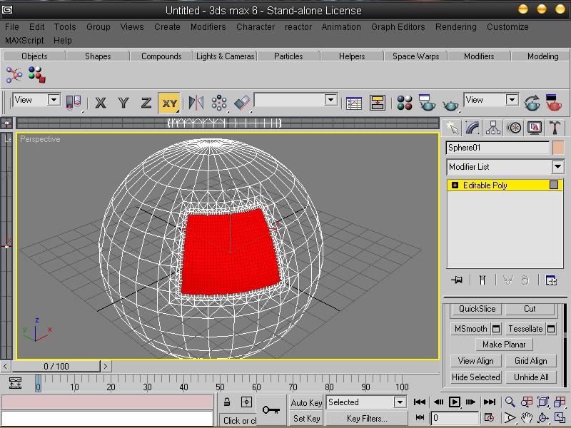Screen dimensions: 571x428
Task: Restrict transform to Y axis
Action: (x=123, y=103)
